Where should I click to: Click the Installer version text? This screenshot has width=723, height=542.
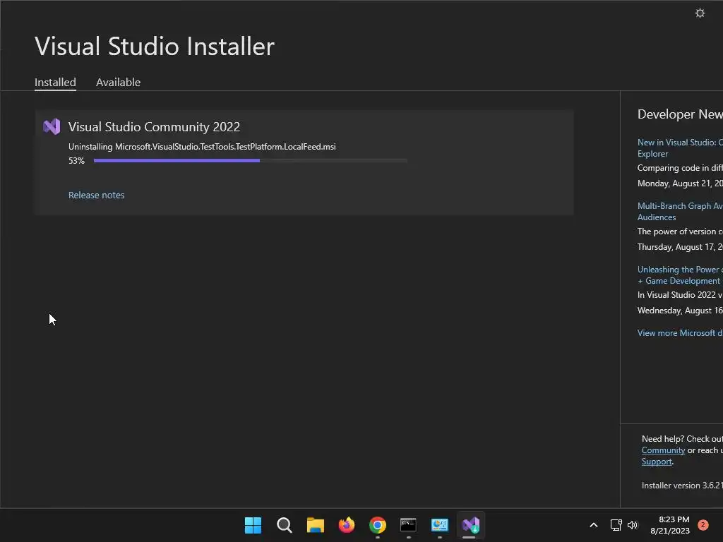[683, 486]
